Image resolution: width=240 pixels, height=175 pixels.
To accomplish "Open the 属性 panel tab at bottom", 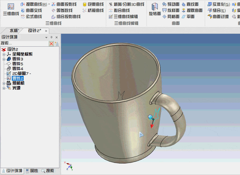I will point(34,171).
